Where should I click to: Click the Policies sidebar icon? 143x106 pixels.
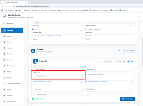coord(4,95)
